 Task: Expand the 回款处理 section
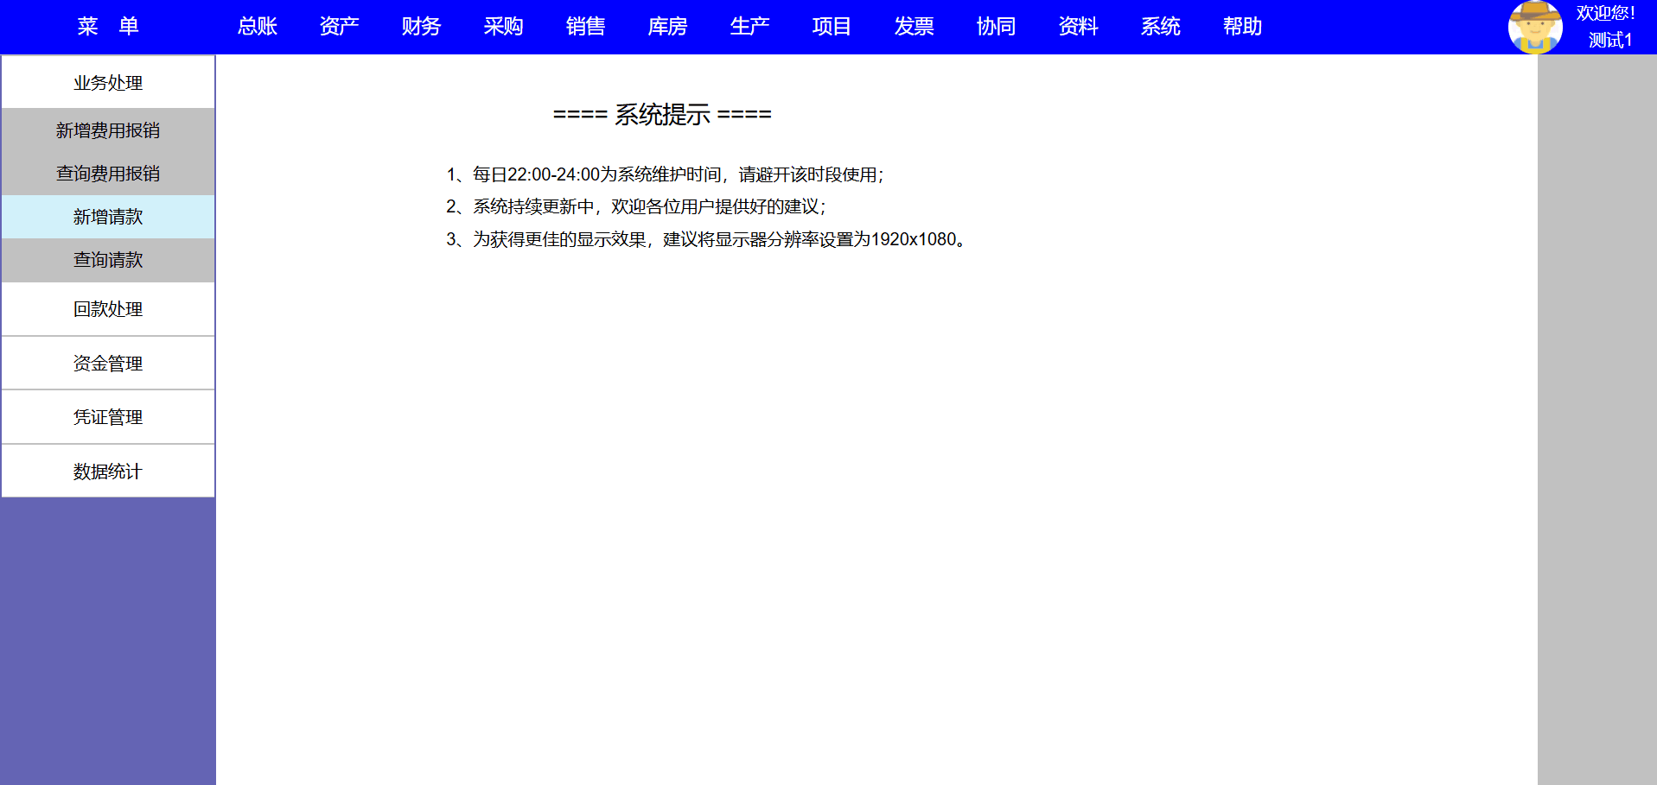pos(108,309)
